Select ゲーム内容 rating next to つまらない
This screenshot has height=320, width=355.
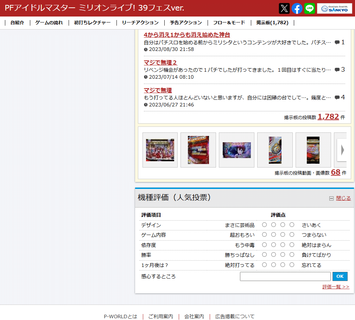click(292, 235)
